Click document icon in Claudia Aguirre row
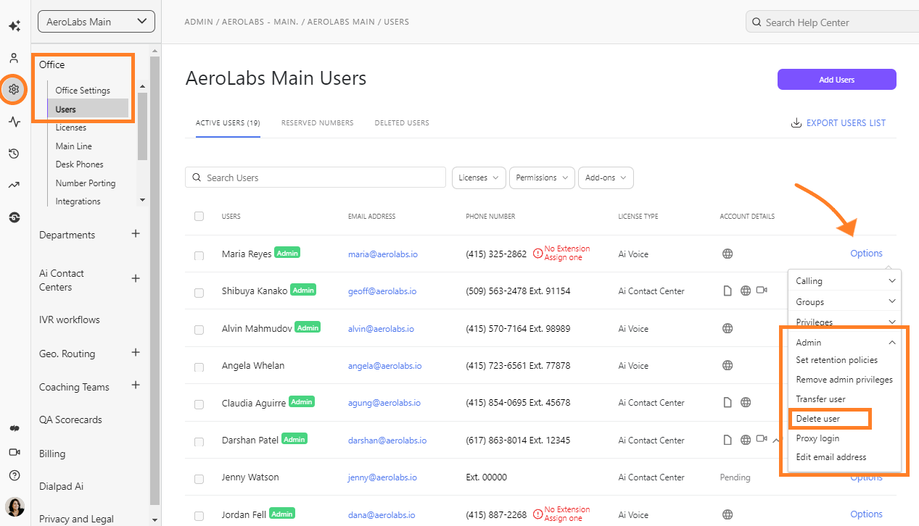This screenshot has width=919, height=526. (x=728, y=402)
